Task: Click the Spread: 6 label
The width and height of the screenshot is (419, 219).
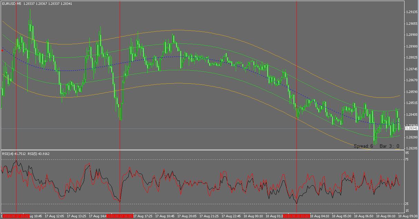Action: [x=363, y=146]
